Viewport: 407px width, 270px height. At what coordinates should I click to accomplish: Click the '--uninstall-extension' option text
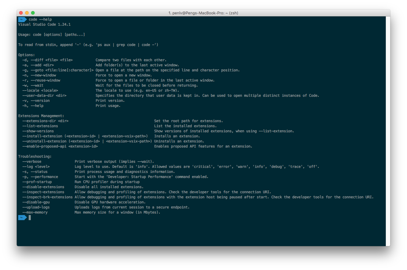[x=87, y=141]
